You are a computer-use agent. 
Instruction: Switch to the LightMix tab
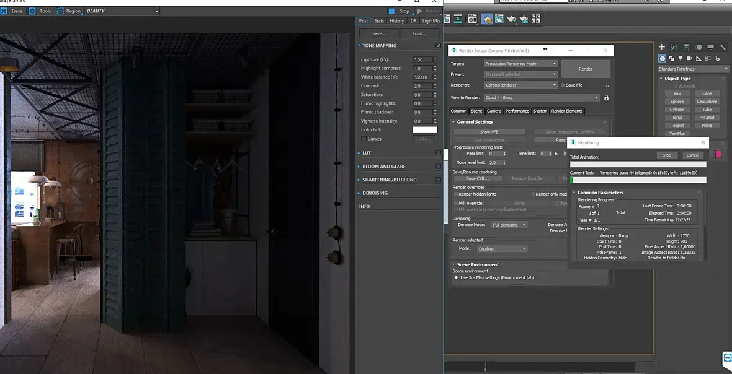click(x=431, y=21)
